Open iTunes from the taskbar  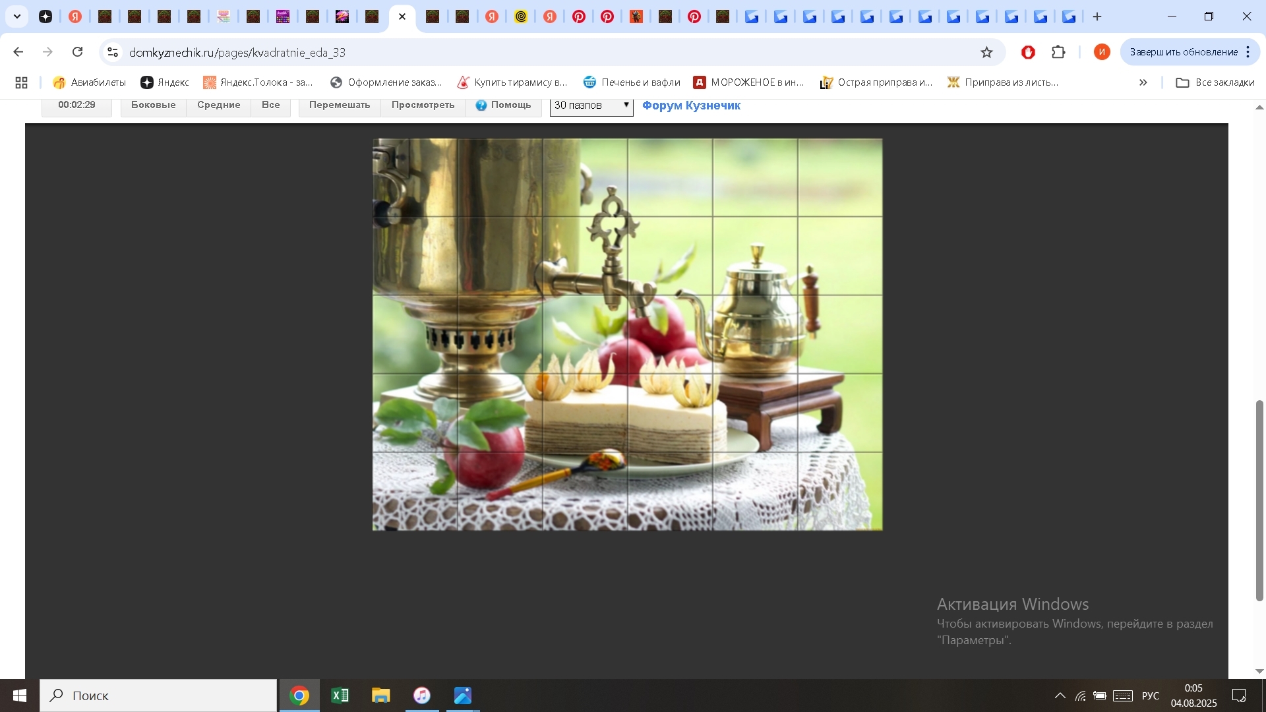coord(422,696)
